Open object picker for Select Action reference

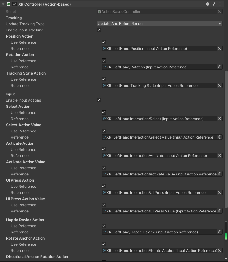point(220,119)
